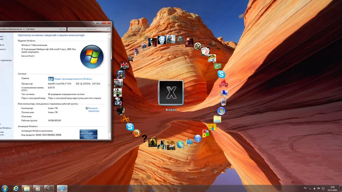Click the Система breadcrumb in the address bar
Image resolution: width=342 pixels, height=192 pixels.
click(x=30, y=29)
